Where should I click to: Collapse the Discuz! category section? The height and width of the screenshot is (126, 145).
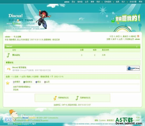click(x=137, y=47)
